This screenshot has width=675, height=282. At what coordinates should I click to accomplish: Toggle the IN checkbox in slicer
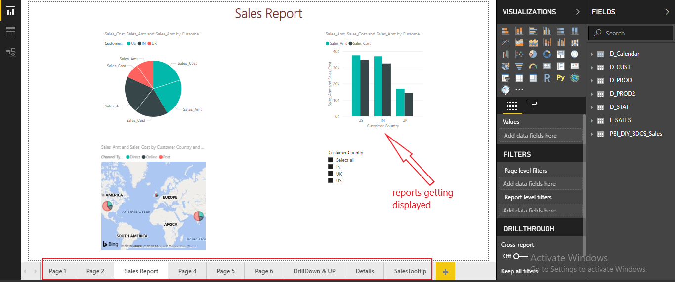(x=331, y=167)
